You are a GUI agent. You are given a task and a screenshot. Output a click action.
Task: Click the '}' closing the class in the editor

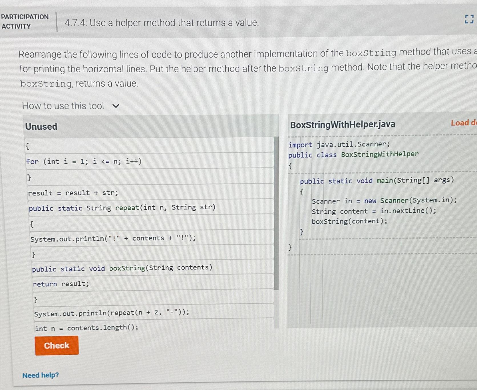pos(290,247)
